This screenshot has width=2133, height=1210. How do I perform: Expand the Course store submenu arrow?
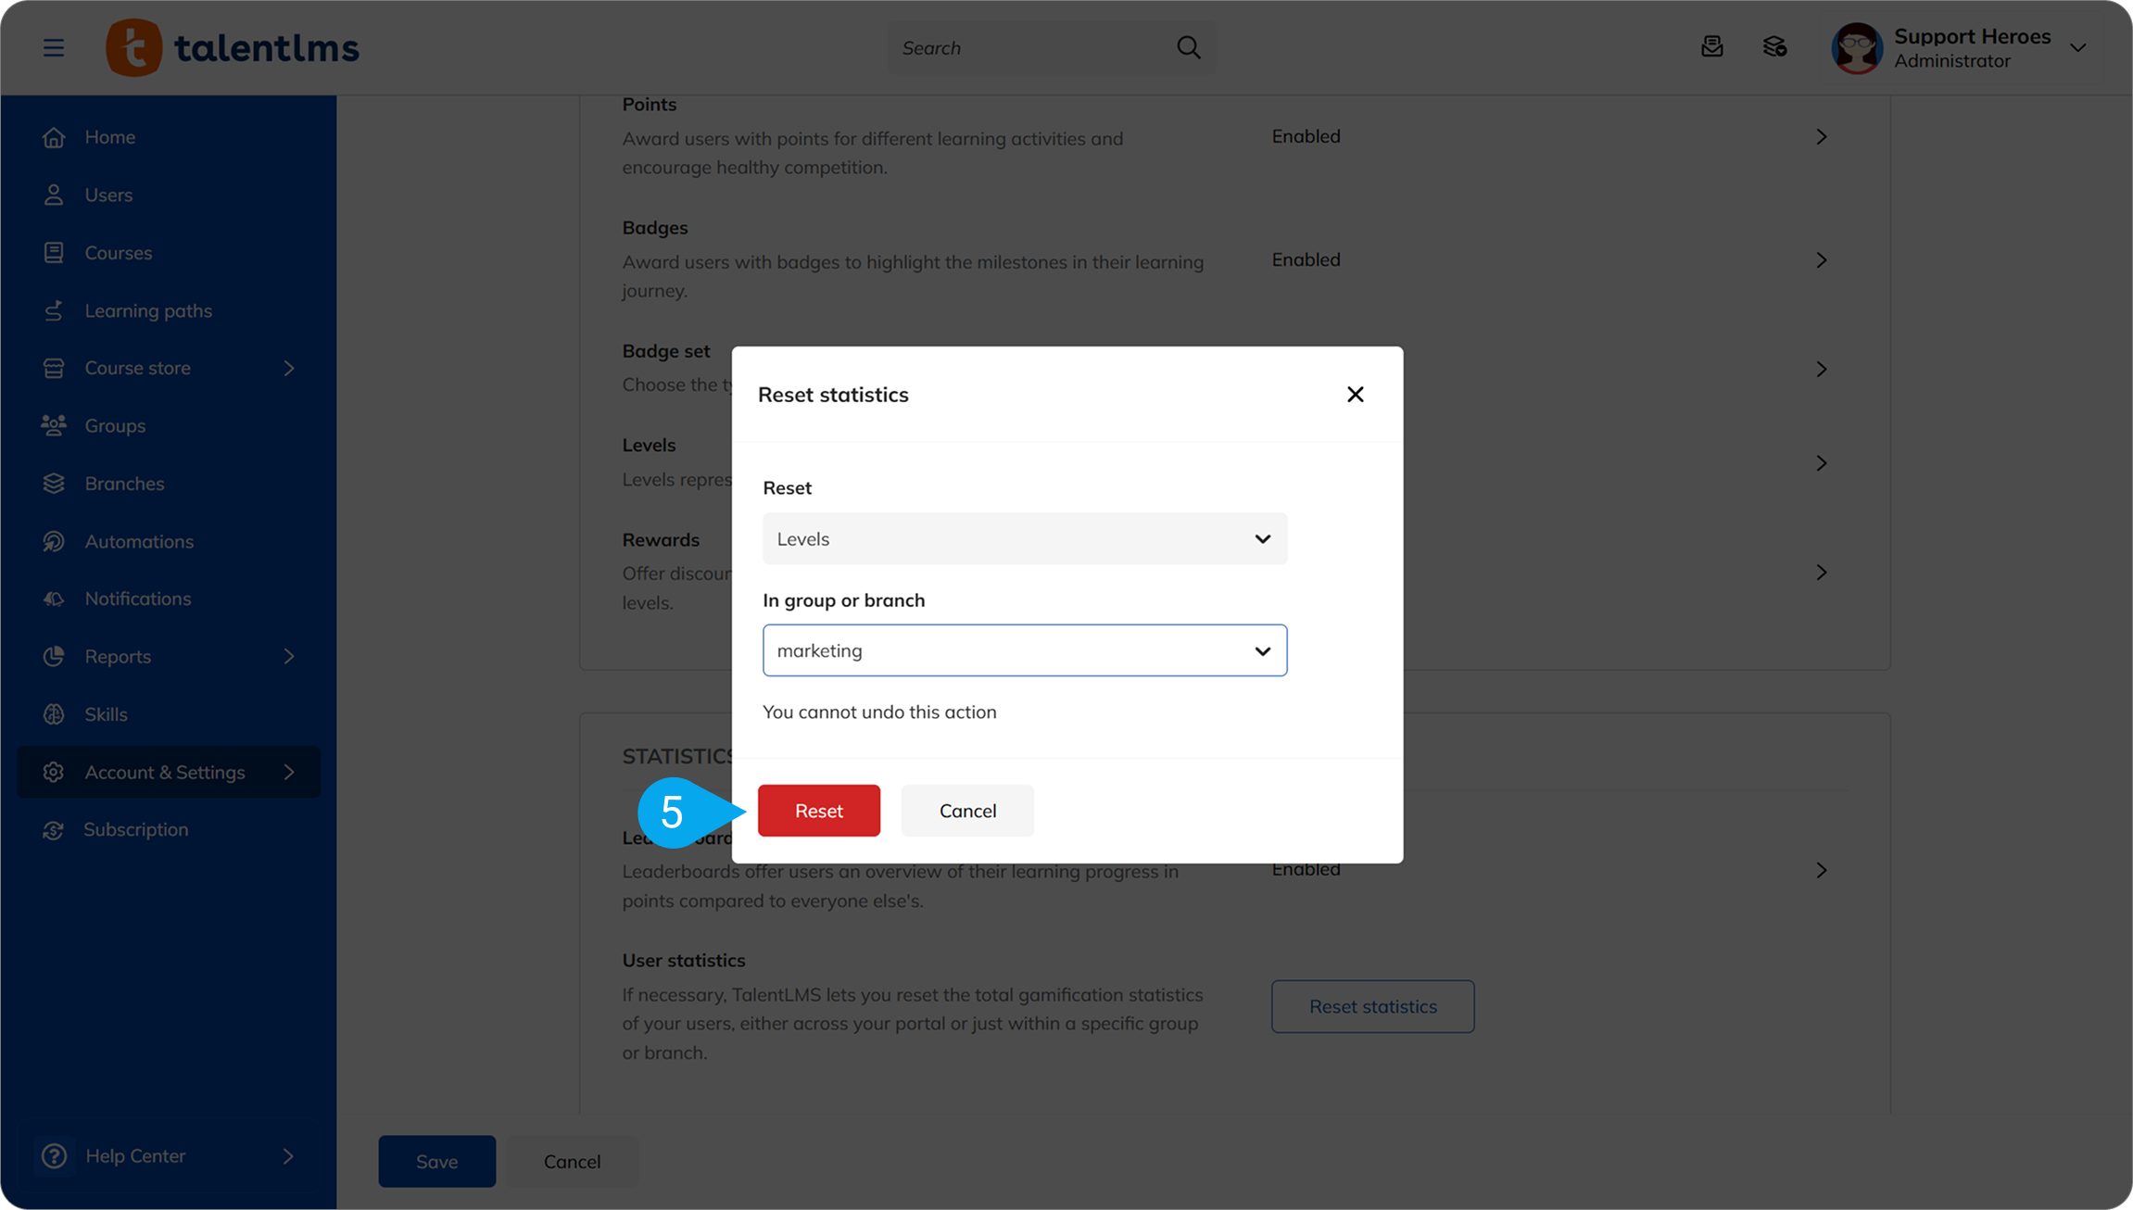point(289,368)
